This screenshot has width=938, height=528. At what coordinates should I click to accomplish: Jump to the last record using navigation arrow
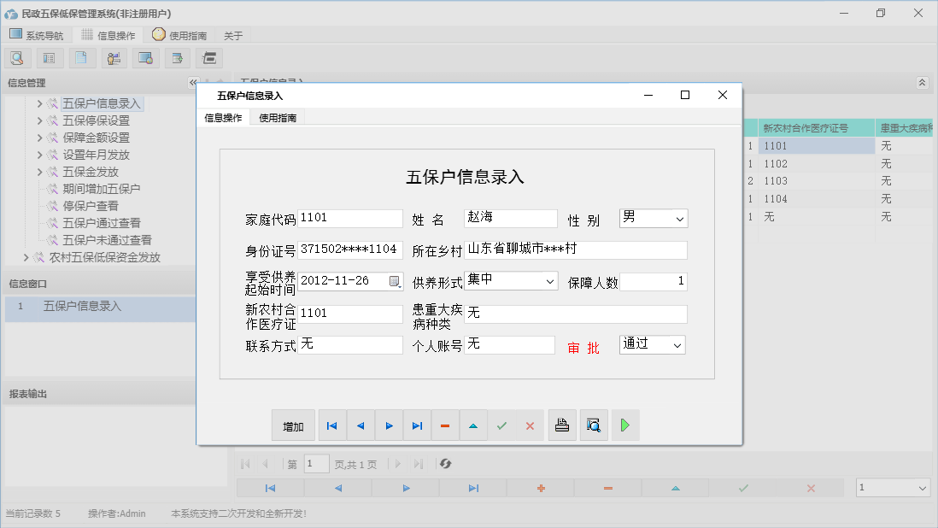pyautogui.click(x=417, y=425)
